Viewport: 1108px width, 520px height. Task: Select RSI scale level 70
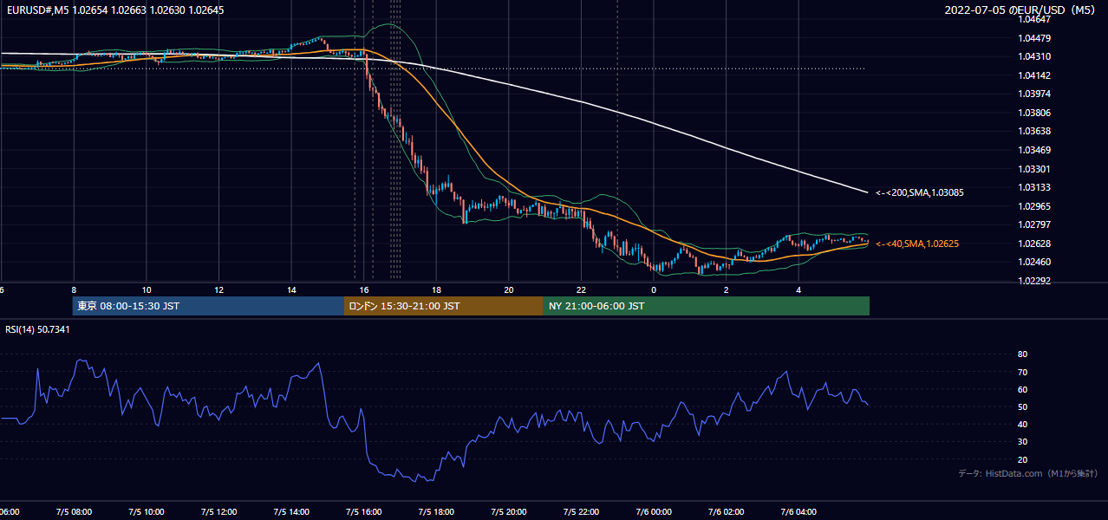point(1023,372)
